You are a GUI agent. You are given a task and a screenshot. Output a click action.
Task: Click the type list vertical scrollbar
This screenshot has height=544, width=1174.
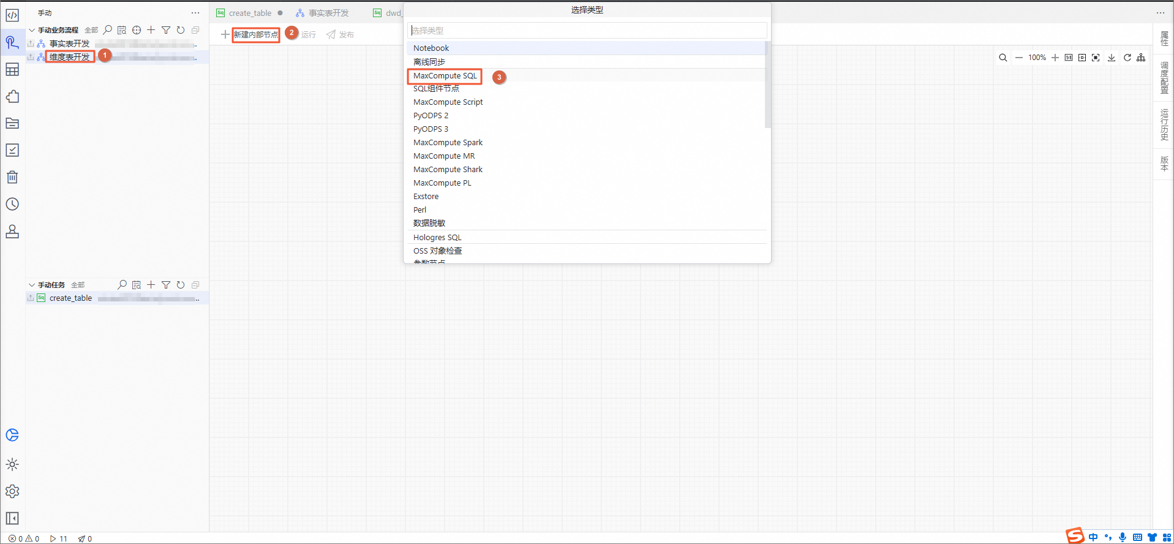pos(767,85)
